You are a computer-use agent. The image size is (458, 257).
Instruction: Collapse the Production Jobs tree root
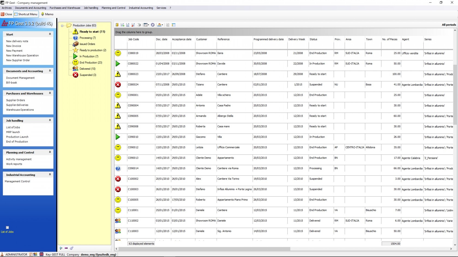click(x=62, y=25)
